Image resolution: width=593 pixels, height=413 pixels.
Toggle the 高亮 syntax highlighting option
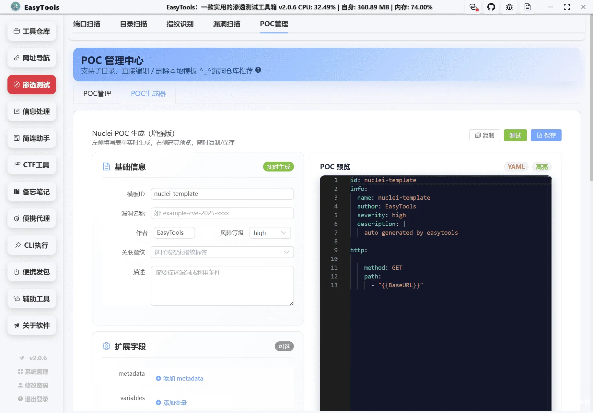541,167
